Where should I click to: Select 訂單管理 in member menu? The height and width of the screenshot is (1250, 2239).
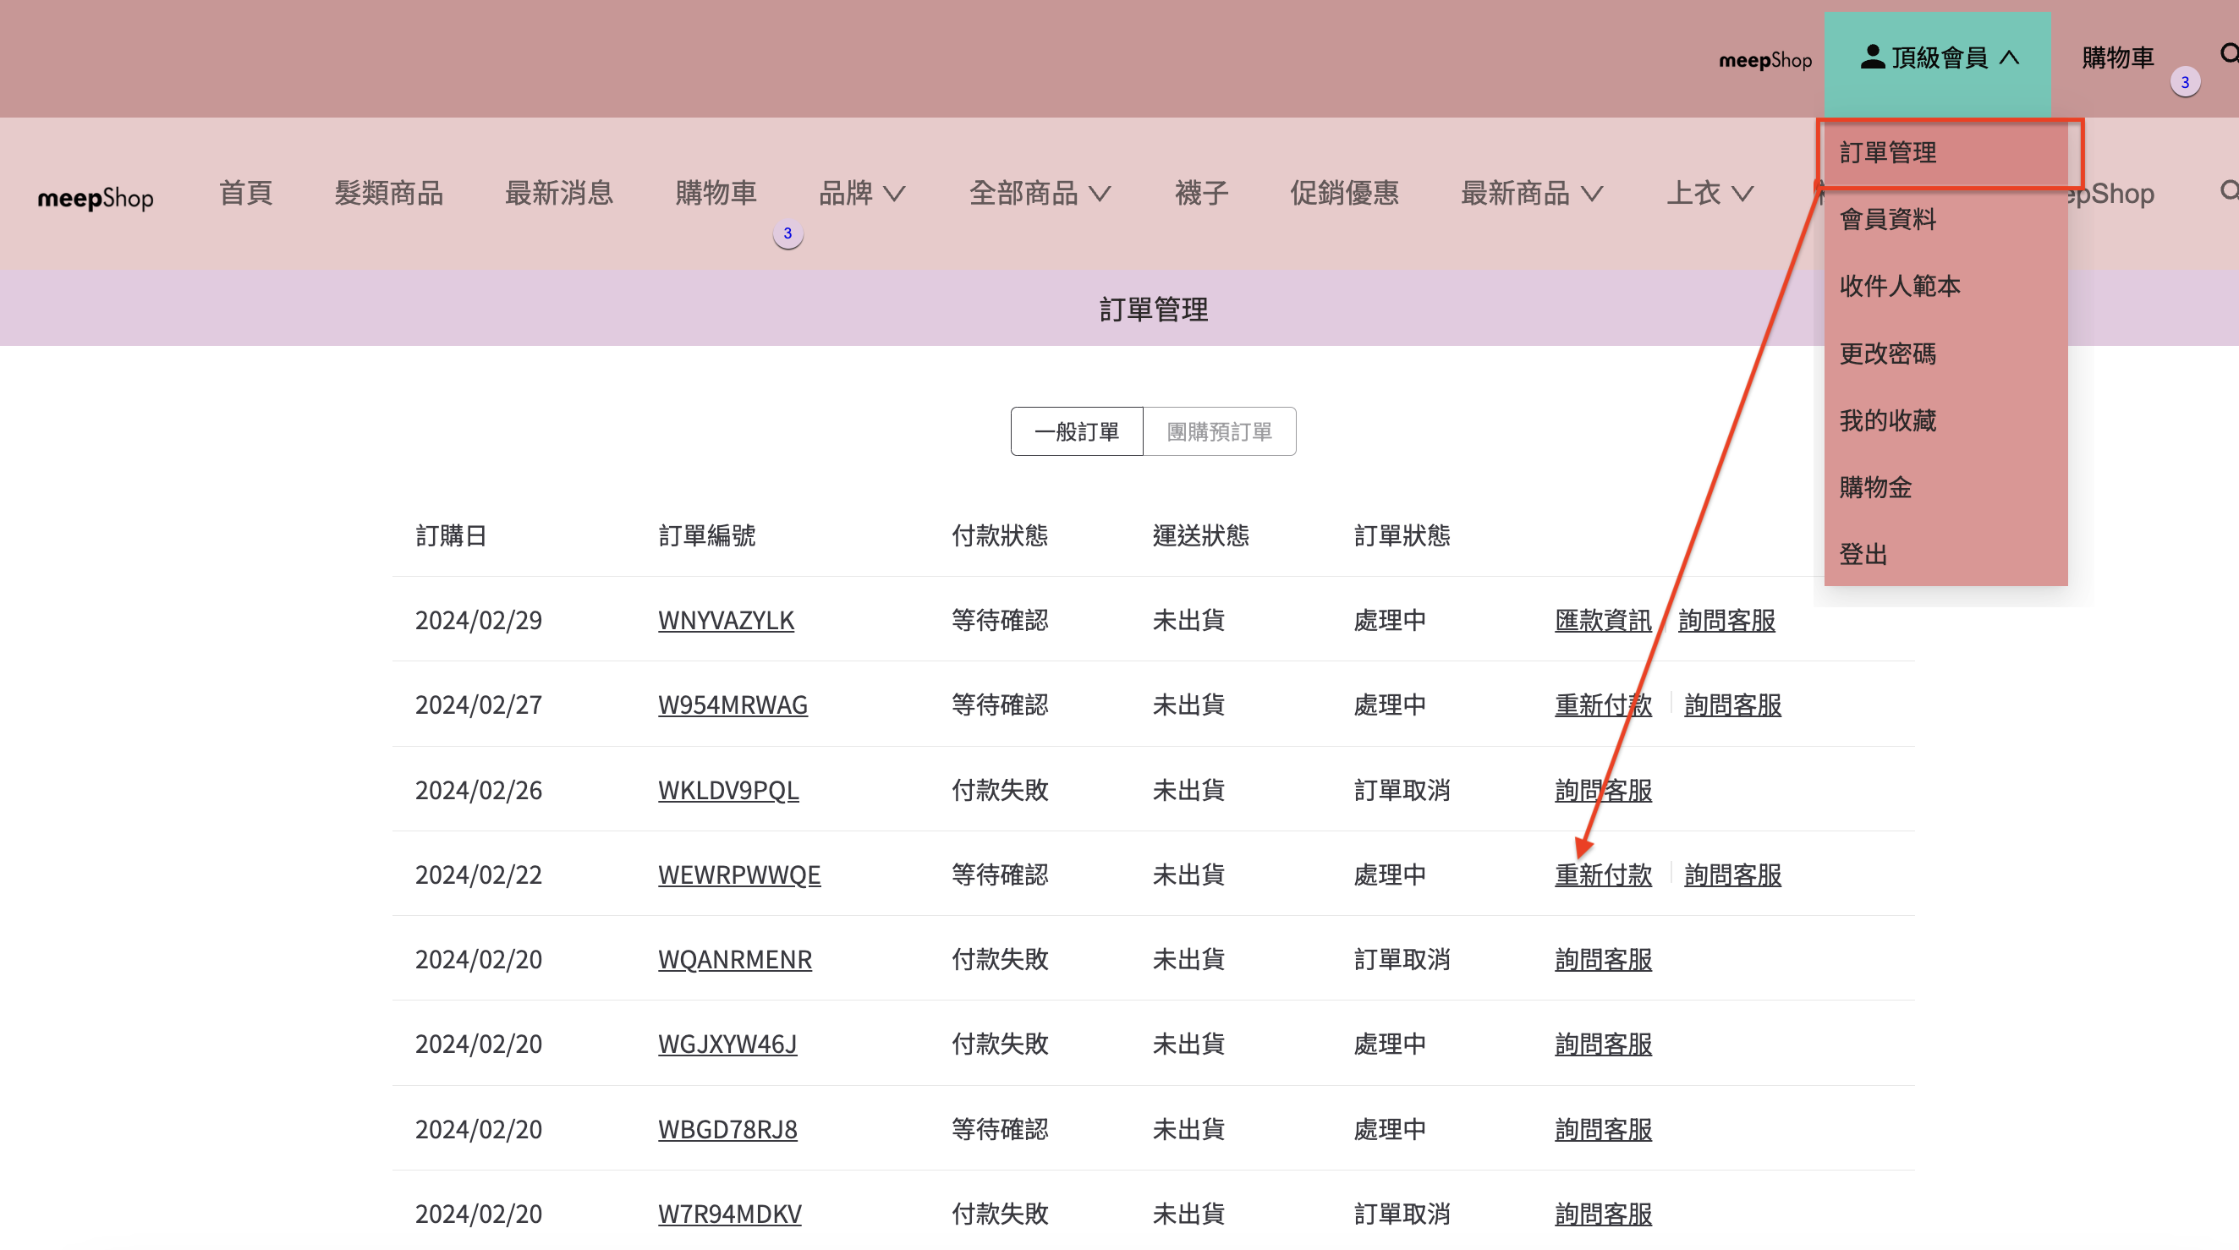tap(1888, 153)
